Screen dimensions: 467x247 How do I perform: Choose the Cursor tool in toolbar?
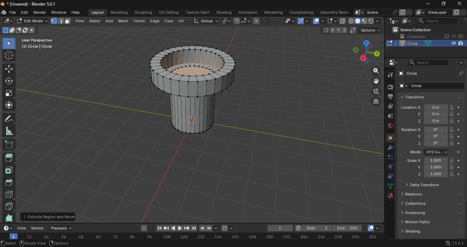click(x=9, y=55)
